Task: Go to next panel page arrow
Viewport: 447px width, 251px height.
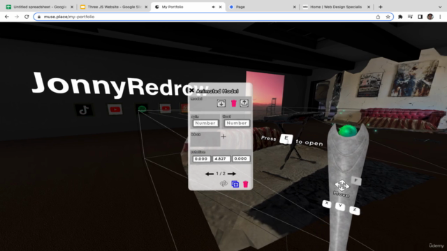Action: click(x=232, y=174)
